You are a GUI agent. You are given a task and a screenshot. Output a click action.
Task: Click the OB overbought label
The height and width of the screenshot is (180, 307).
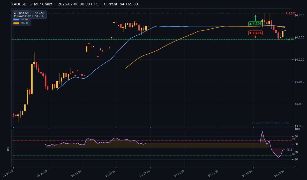[293, 139]
